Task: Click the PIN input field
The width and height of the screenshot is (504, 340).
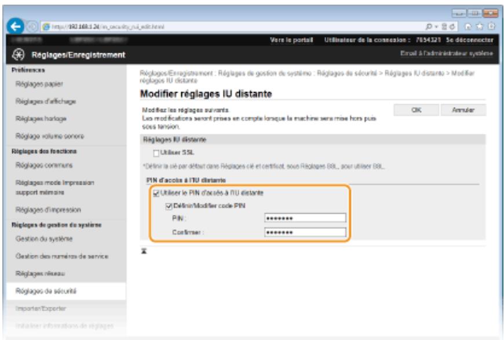Action: (305, 218)
